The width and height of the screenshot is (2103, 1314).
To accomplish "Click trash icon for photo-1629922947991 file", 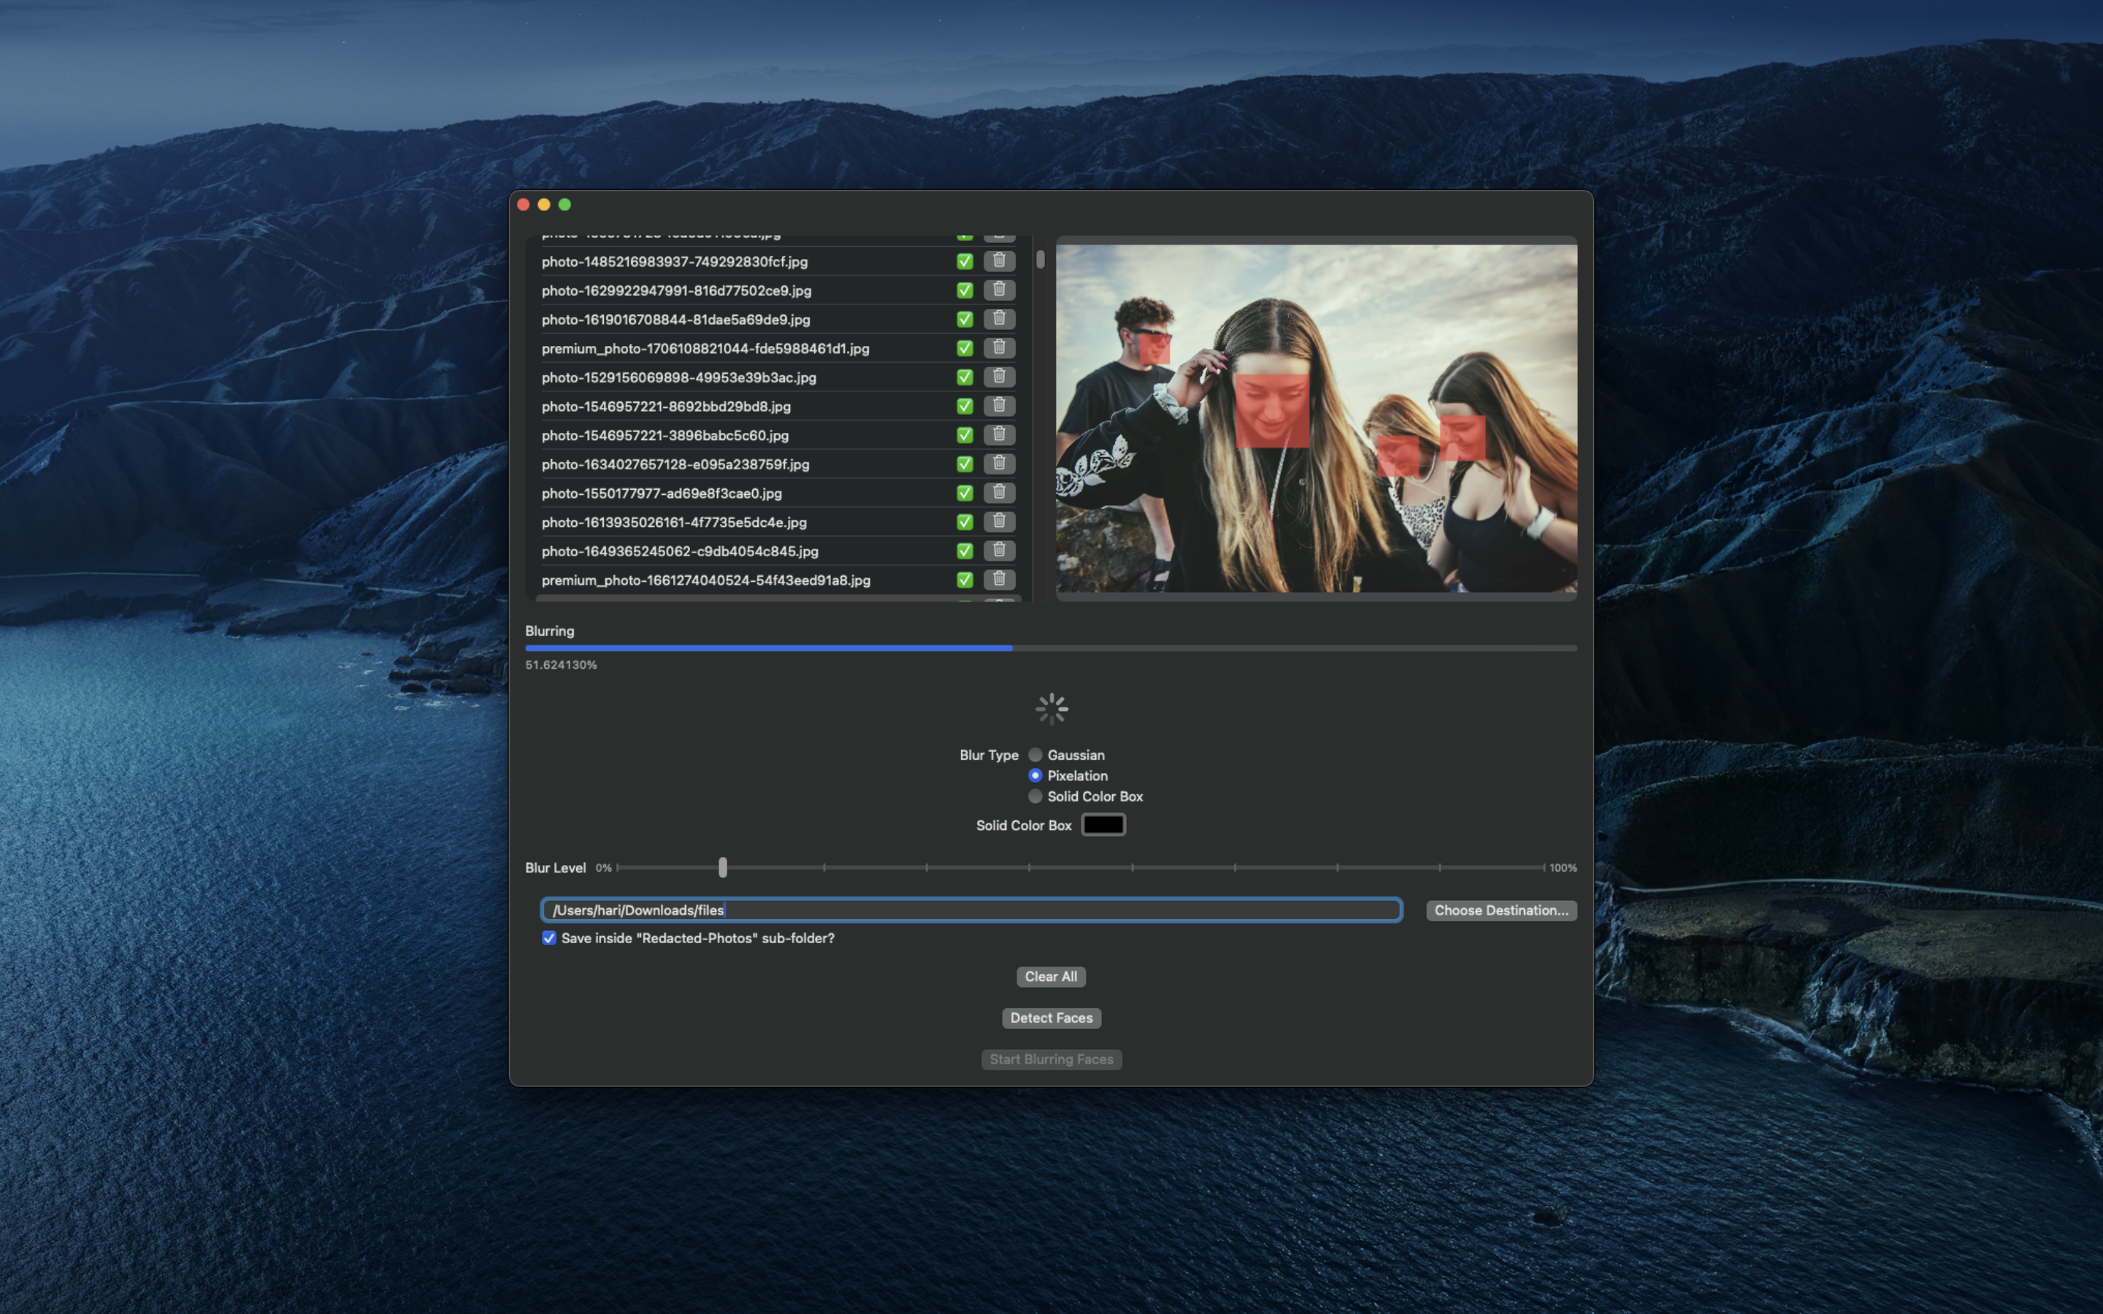I will tap(998, 289).
